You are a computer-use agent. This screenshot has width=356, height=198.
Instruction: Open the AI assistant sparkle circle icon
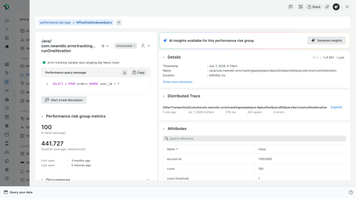click(336, 7)
